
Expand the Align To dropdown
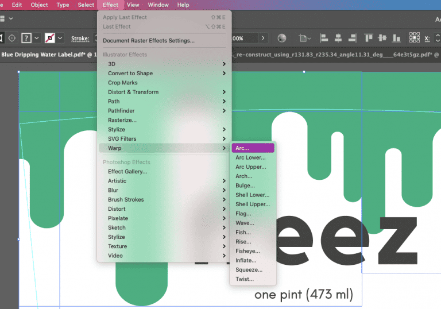304,38
